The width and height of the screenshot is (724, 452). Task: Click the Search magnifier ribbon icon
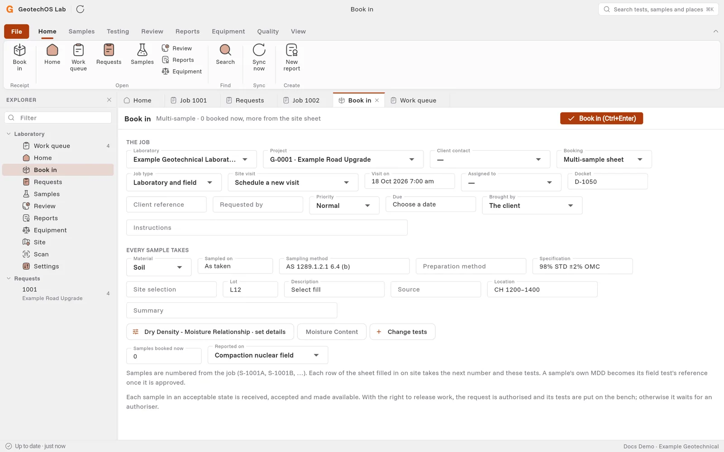[225, 55]
